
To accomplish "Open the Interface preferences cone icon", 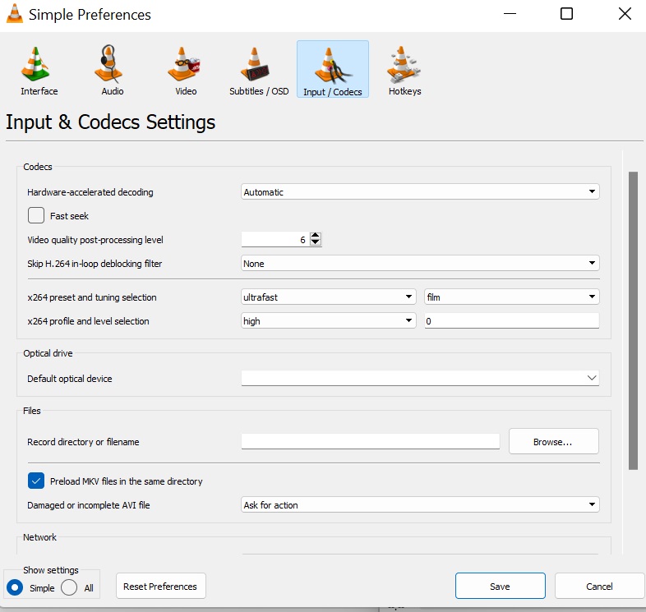I will point(35,64).
